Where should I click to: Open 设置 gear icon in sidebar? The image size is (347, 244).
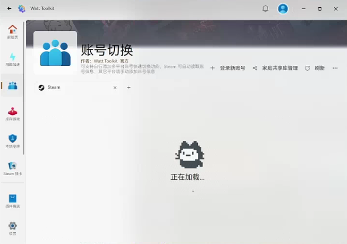[x=12, y=225]
